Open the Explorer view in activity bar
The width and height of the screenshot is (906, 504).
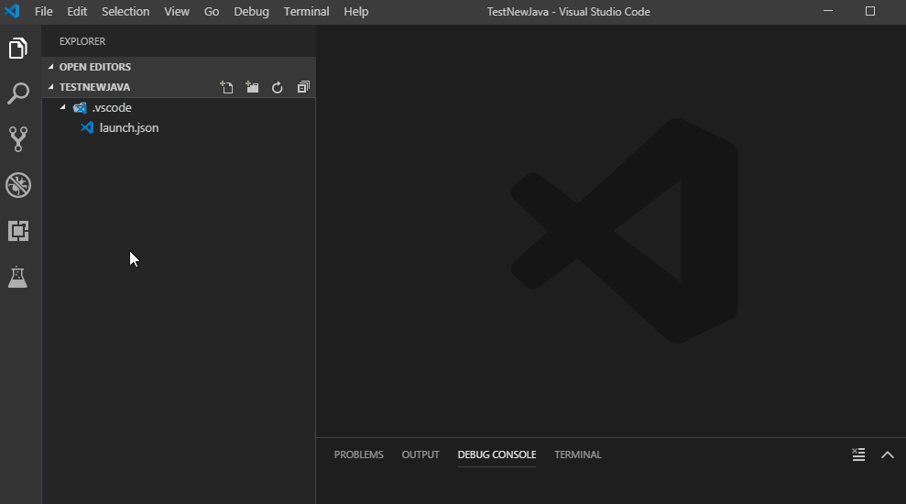pyautogui.click(x=18, y=48)
